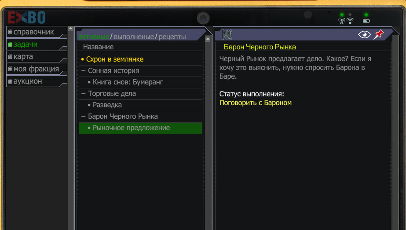The width and height of the screenshot is (406, 230).
Task: Switch to the выполненые tab
Action: (134, 37)
